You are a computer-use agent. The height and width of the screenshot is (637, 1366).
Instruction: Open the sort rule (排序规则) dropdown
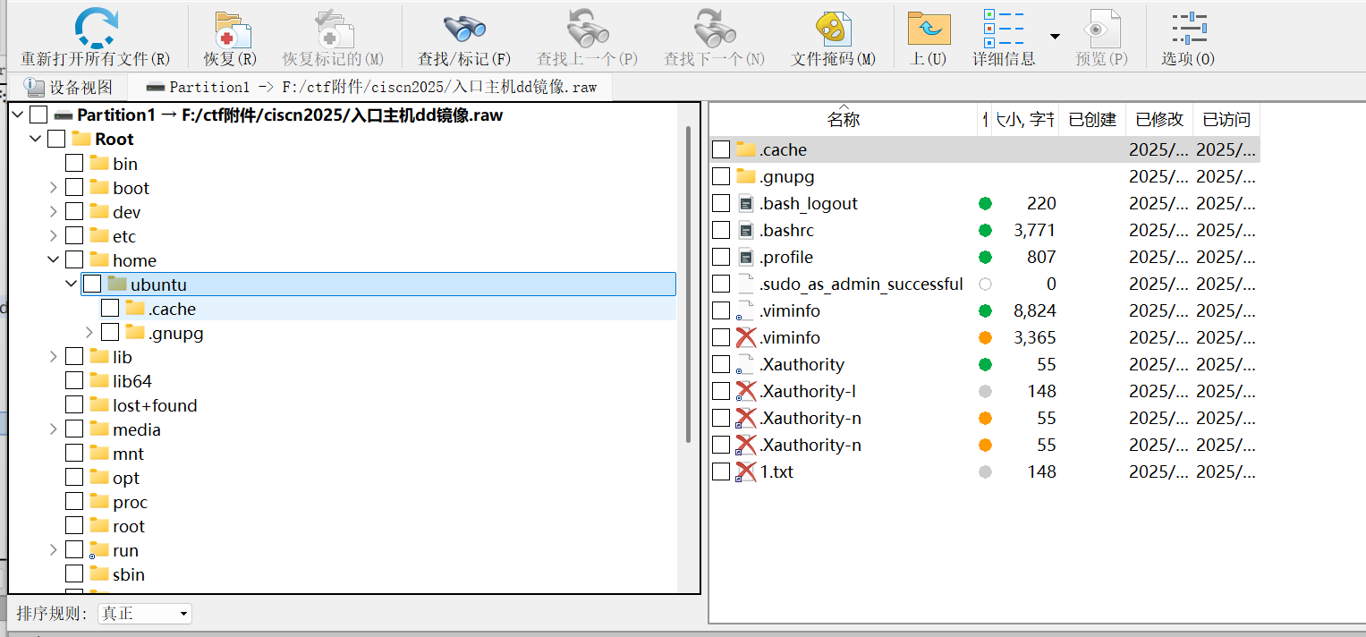point(144,614)
